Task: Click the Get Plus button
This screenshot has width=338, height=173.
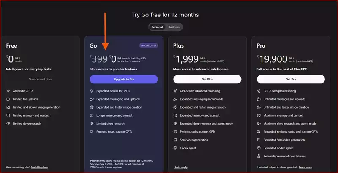Action: click(207, 79)
